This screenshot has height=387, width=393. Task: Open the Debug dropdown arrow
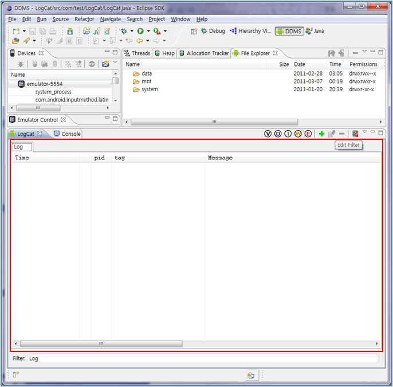click(x=132, y=31)
